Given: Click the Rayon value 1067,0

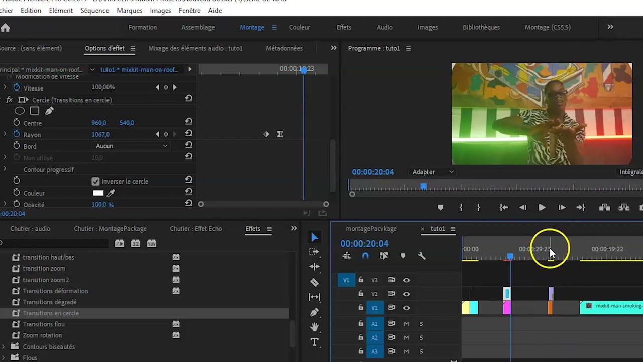Looking at the screenshot, I should click(x=100, y=134).
